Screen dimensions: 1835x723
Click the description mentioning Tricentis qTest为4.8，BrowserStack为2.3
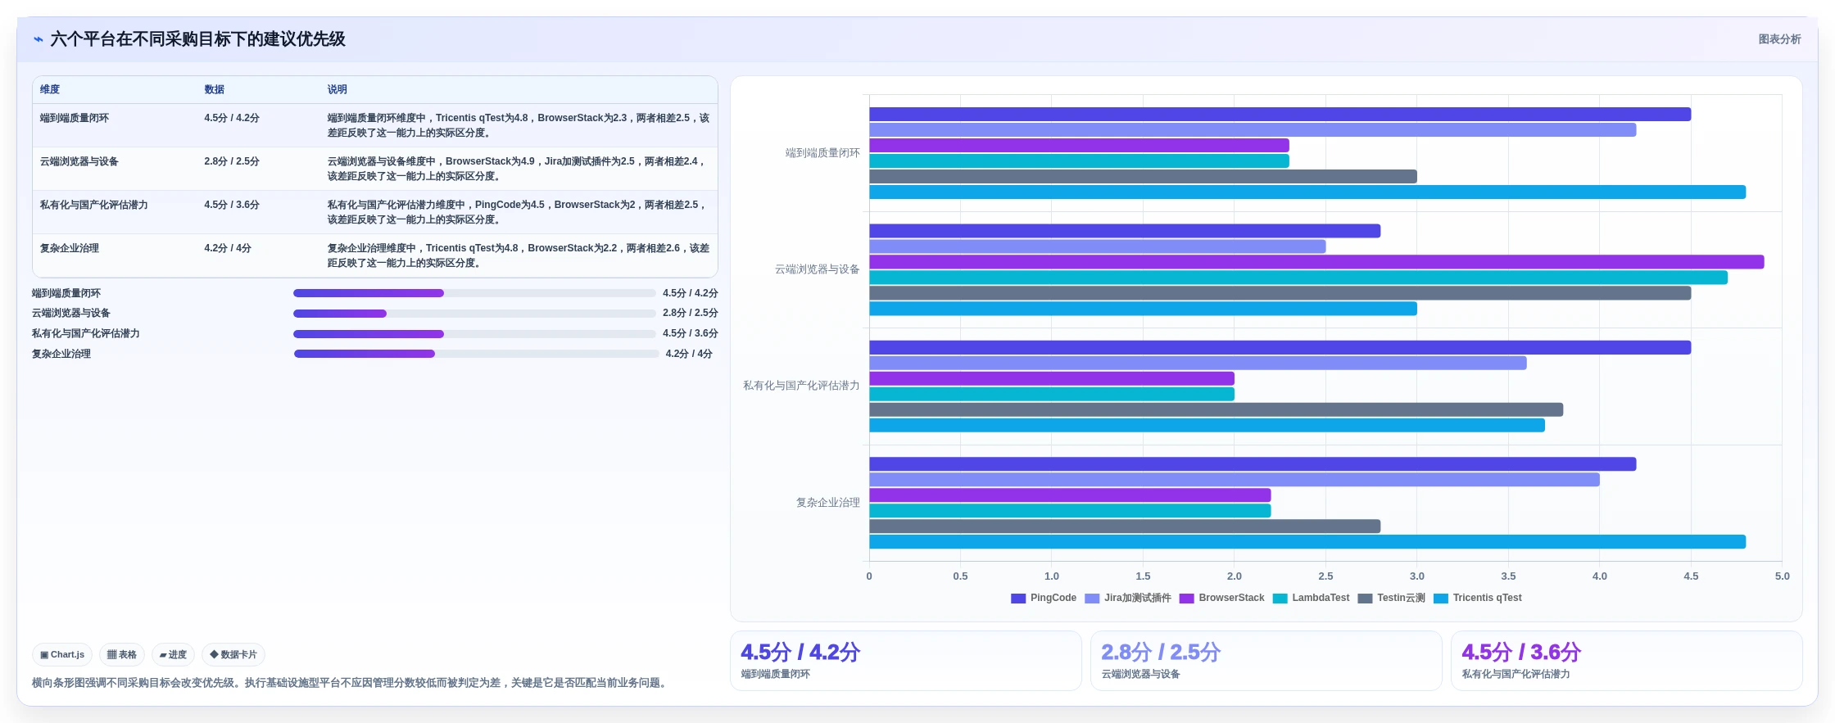point(519,125)
